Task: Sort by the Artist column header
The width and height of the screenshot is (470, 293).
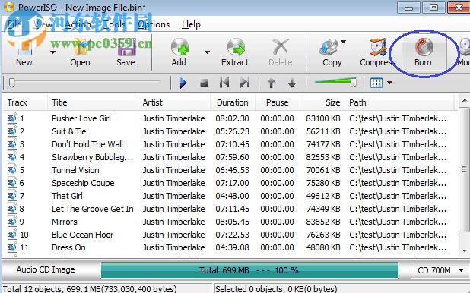Action: point(174,102)
